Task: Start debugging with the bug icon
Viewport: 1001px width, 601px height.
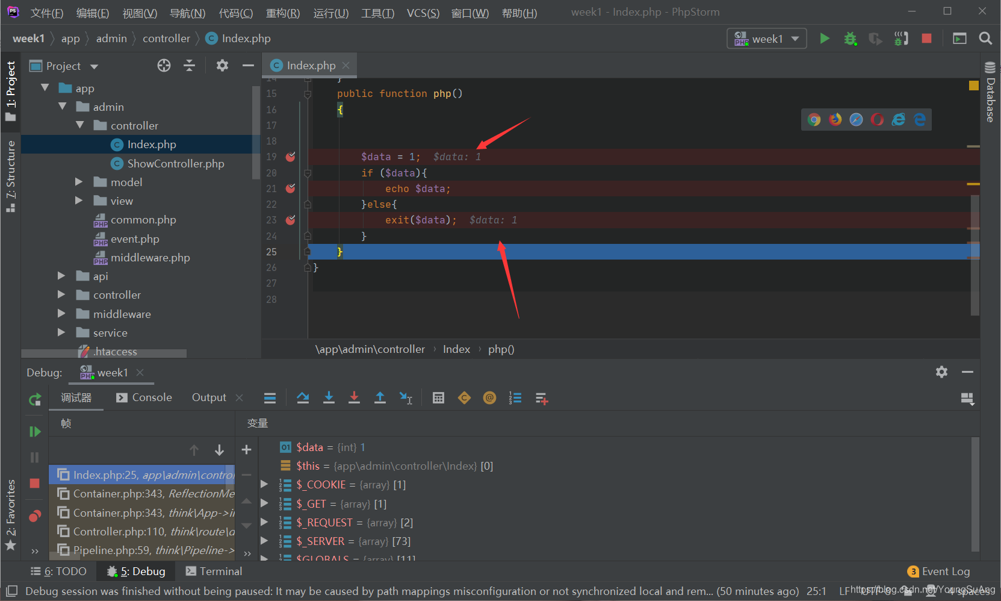Action: 850,39
